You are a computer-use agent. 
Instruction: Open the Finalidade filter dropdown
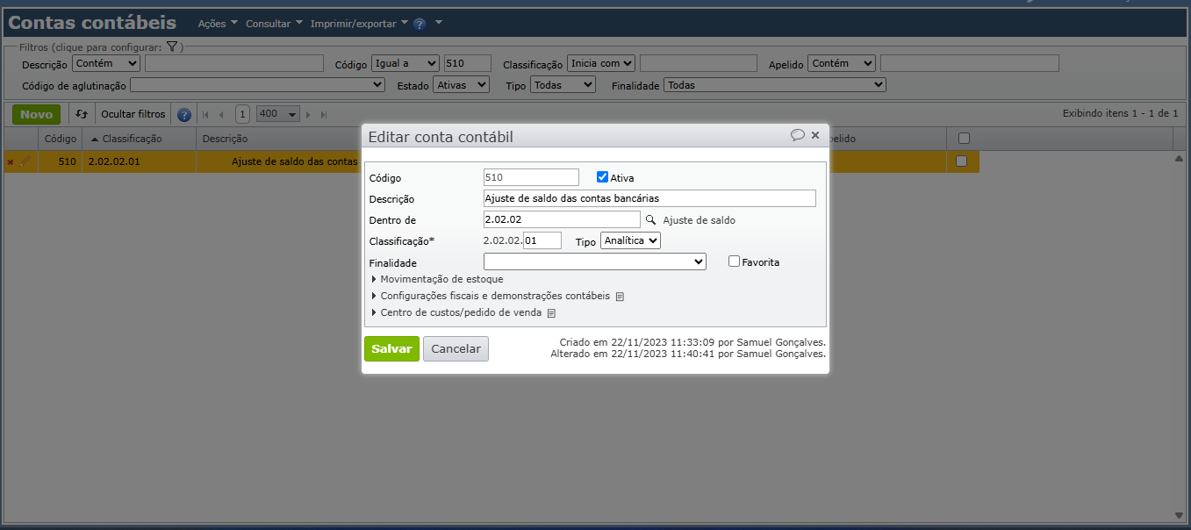point(775,85)
